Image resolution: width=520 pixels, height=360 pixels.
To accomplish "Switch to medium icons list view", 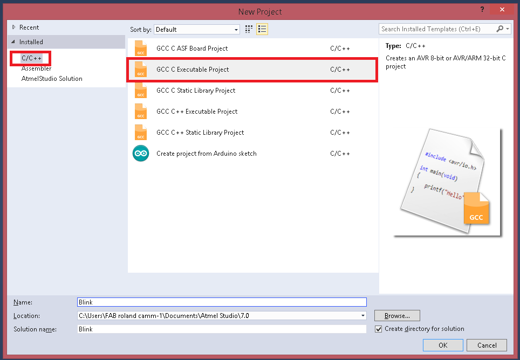I will (x=262, y=29).
